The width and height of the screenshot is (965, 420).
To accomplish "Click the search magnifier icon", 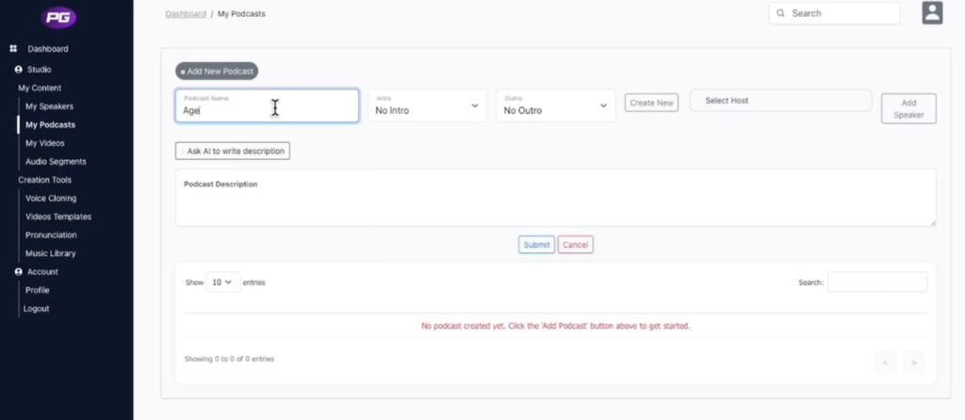I will [x=780, y=13].
